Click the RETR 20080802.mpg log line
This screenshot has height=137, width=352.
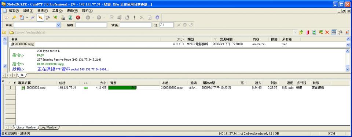[x=50, y=64]
